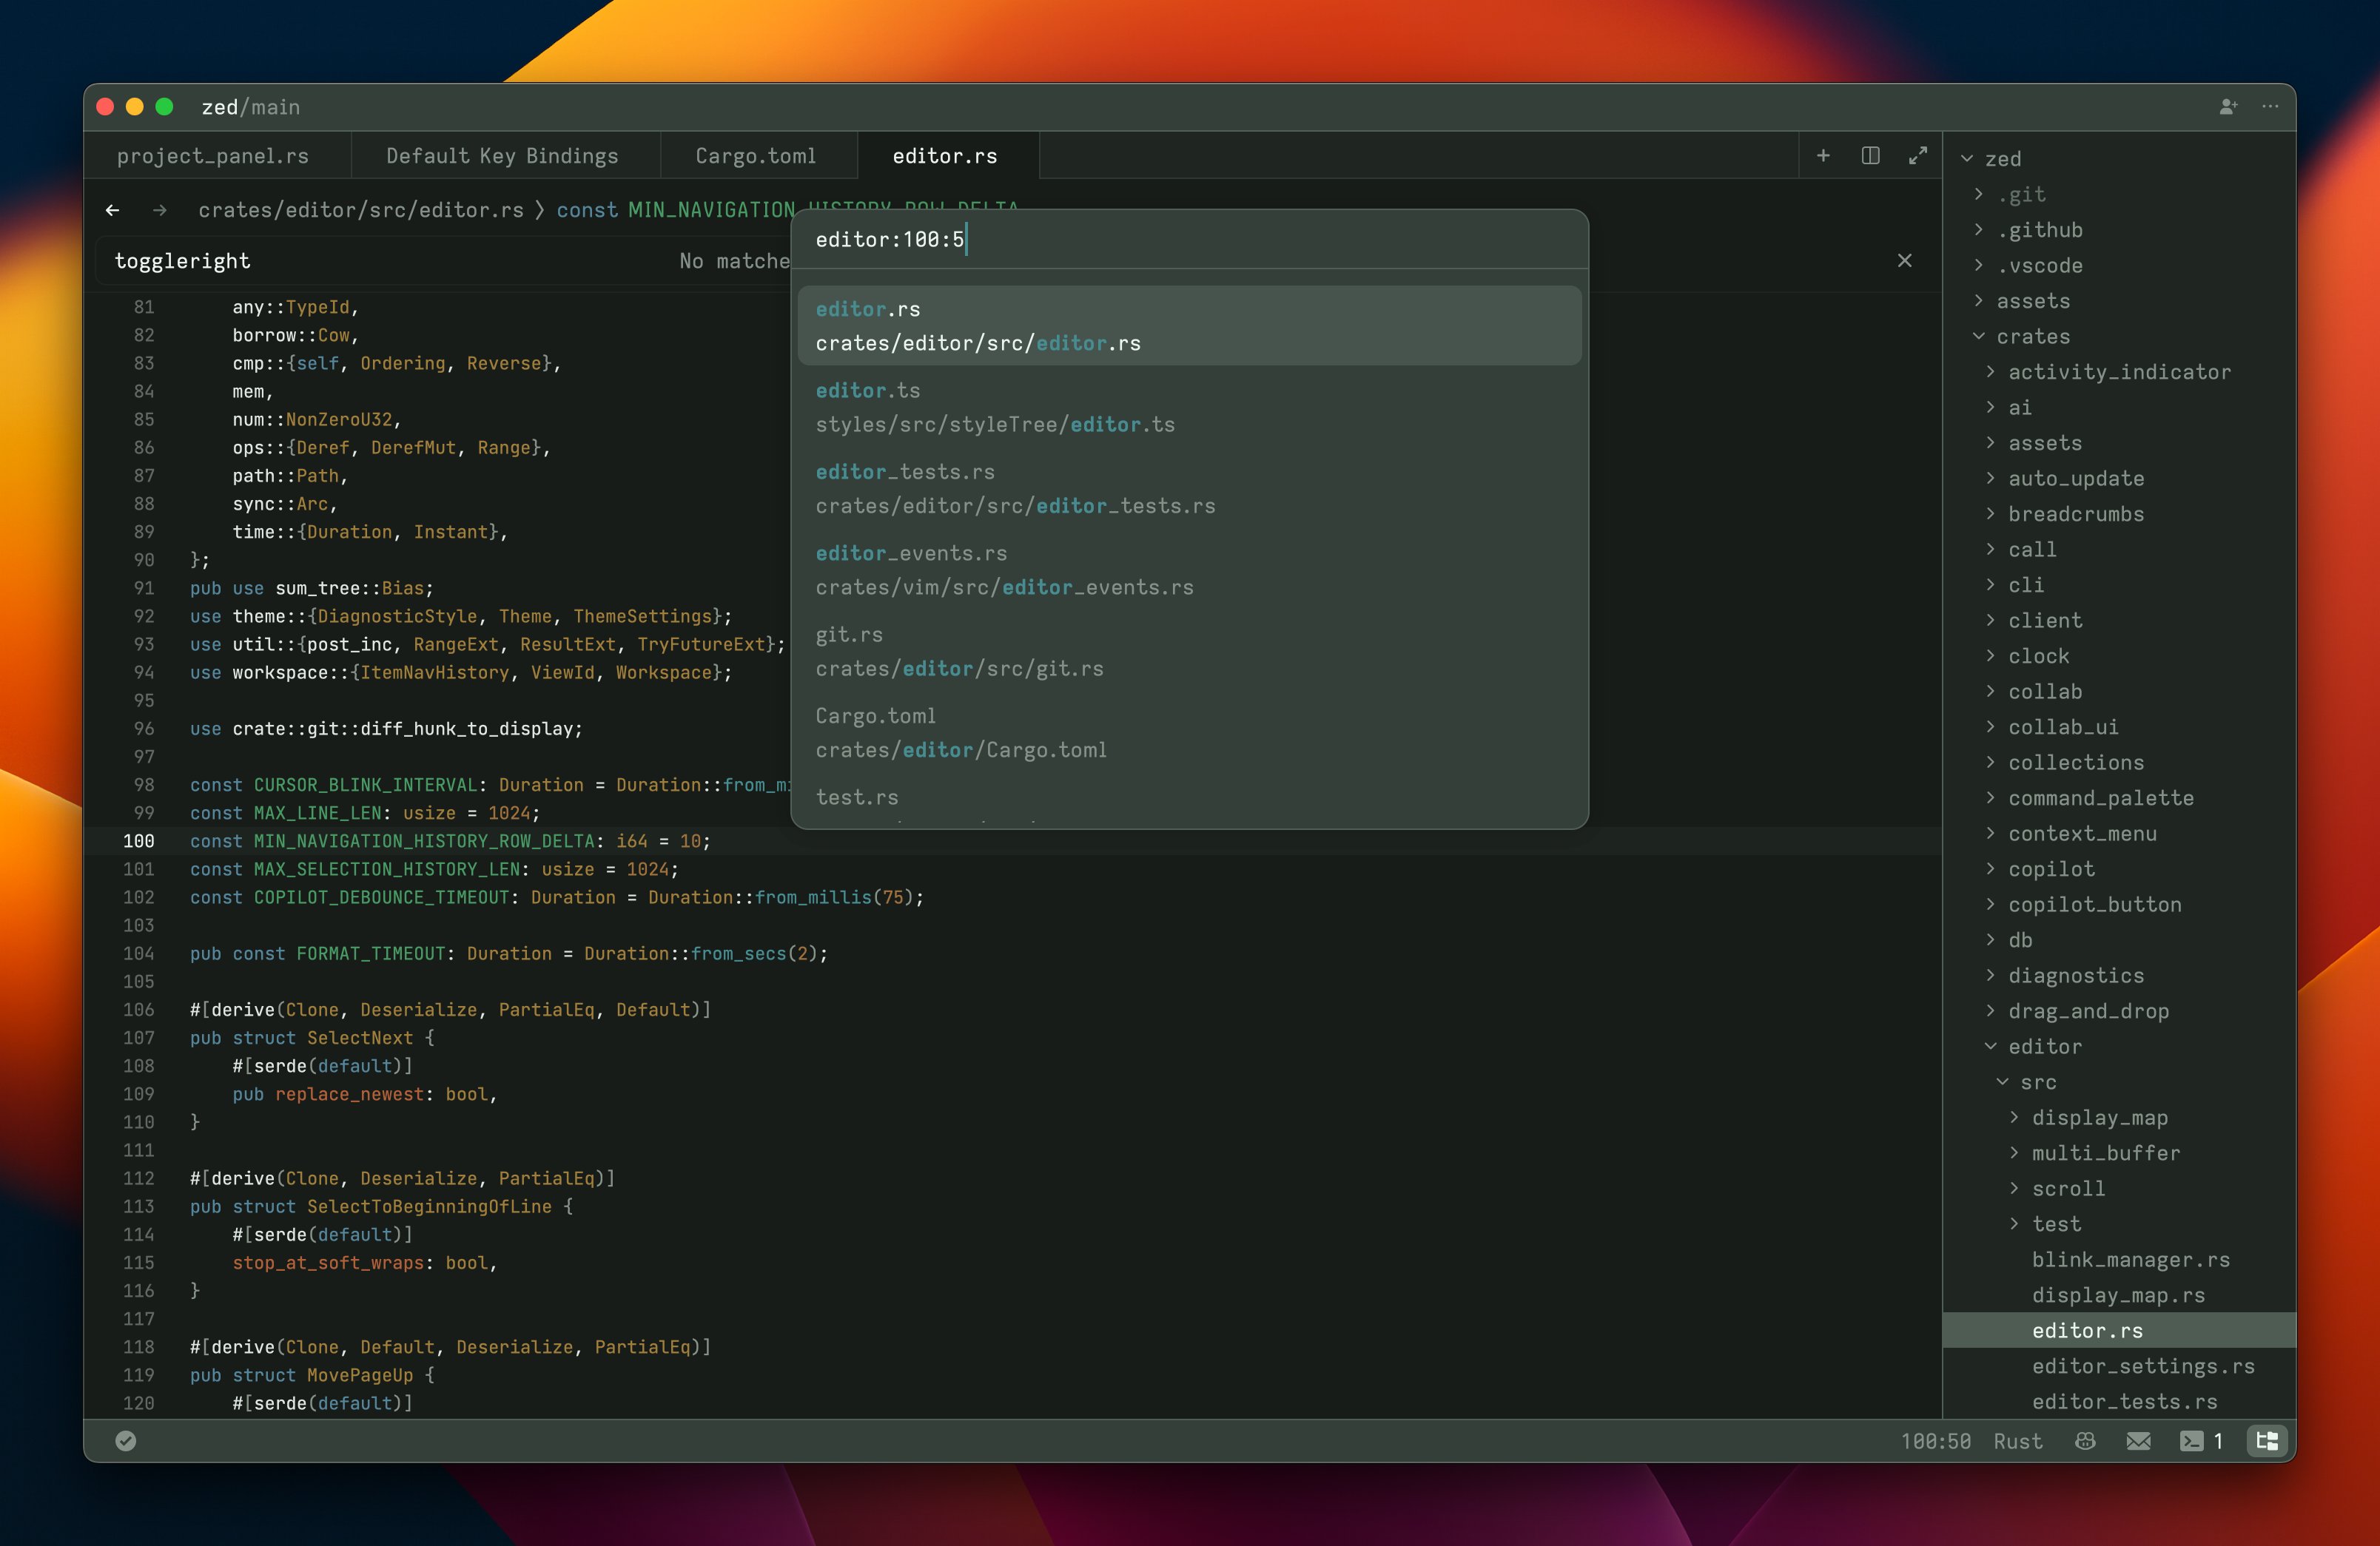
Task: Toggle the split pane layout icon
Action: (x=1870, y=156)
